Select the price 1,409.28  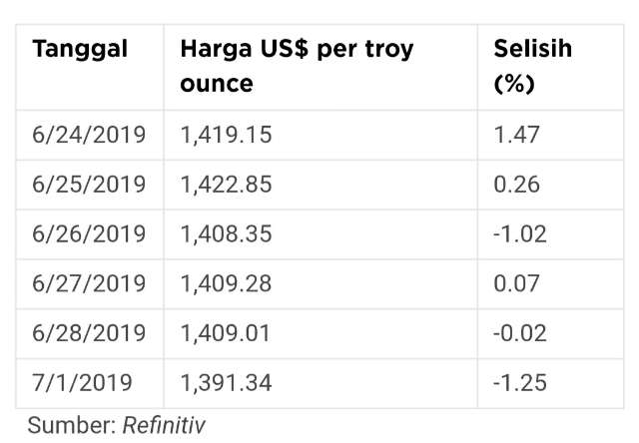pyautogui.click(x=226, y=283)
